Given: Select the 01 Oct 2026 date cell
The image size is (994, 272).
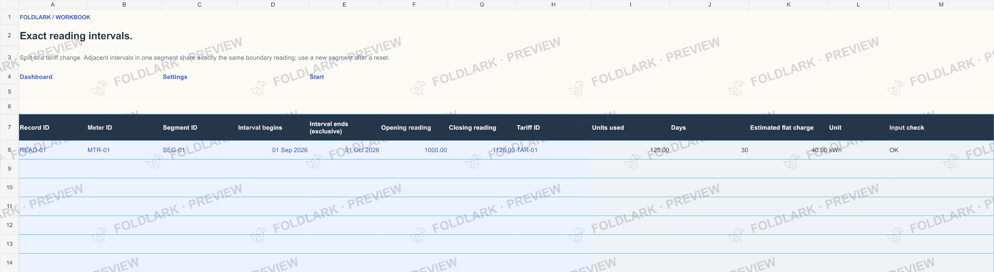Looking at the screenshot, I should tap(345, 150).
